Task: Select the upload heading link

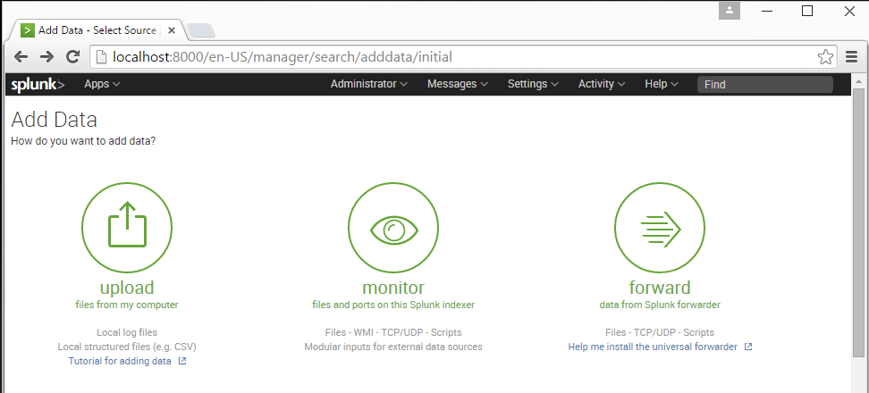Action: point(127,288)
